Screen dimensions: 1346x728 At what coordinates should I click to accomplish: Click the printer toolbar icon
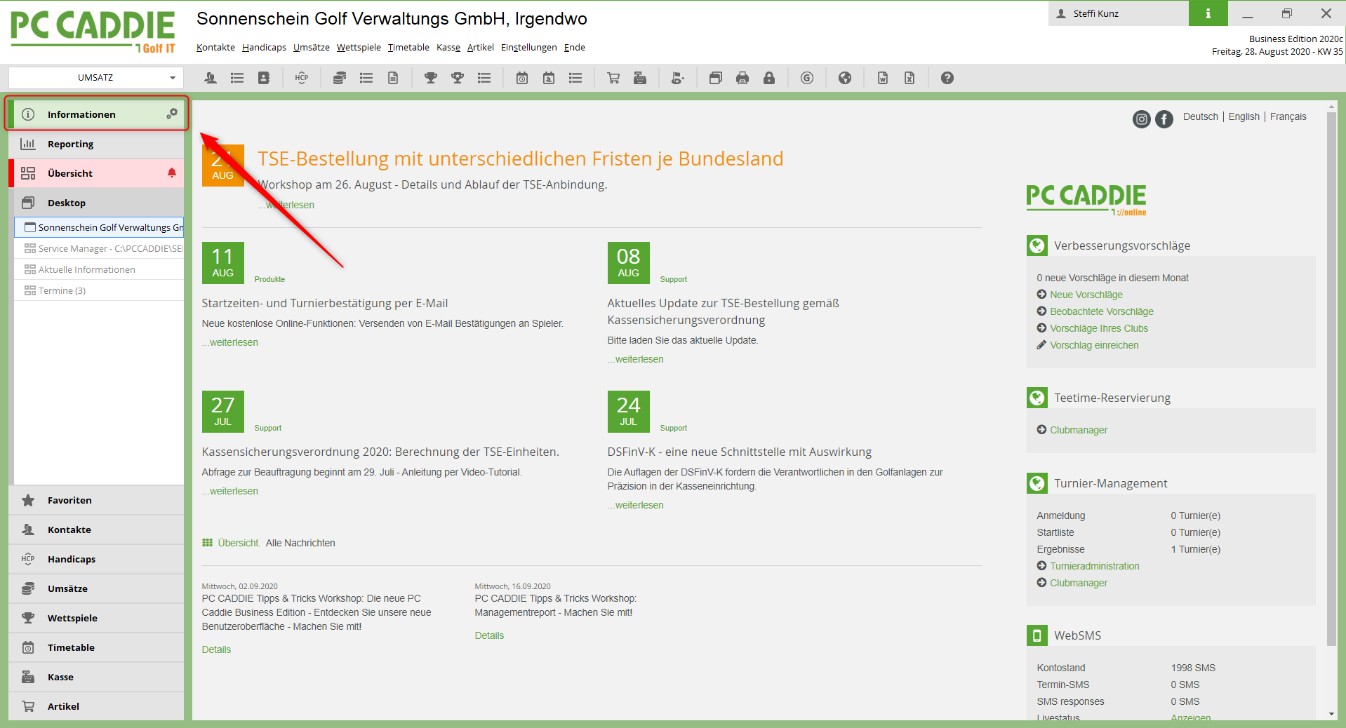[x=742, y=78]
